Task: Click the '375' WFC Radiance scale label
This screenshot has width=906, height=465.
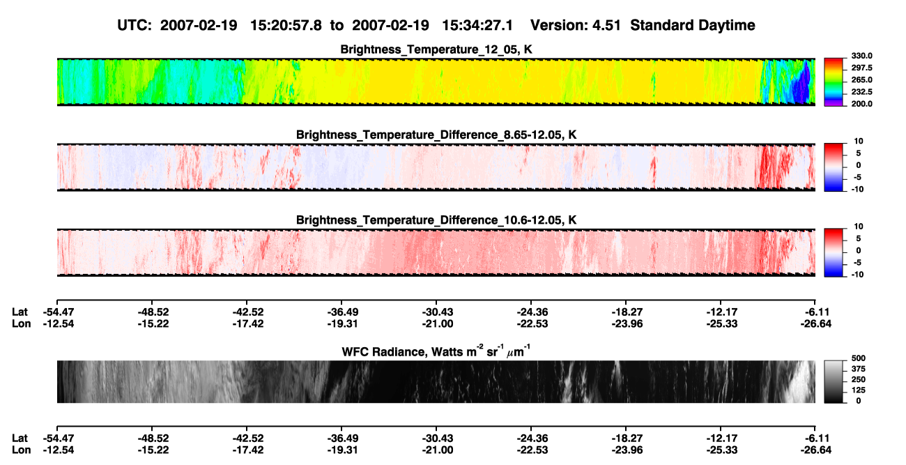Action: 858,369
